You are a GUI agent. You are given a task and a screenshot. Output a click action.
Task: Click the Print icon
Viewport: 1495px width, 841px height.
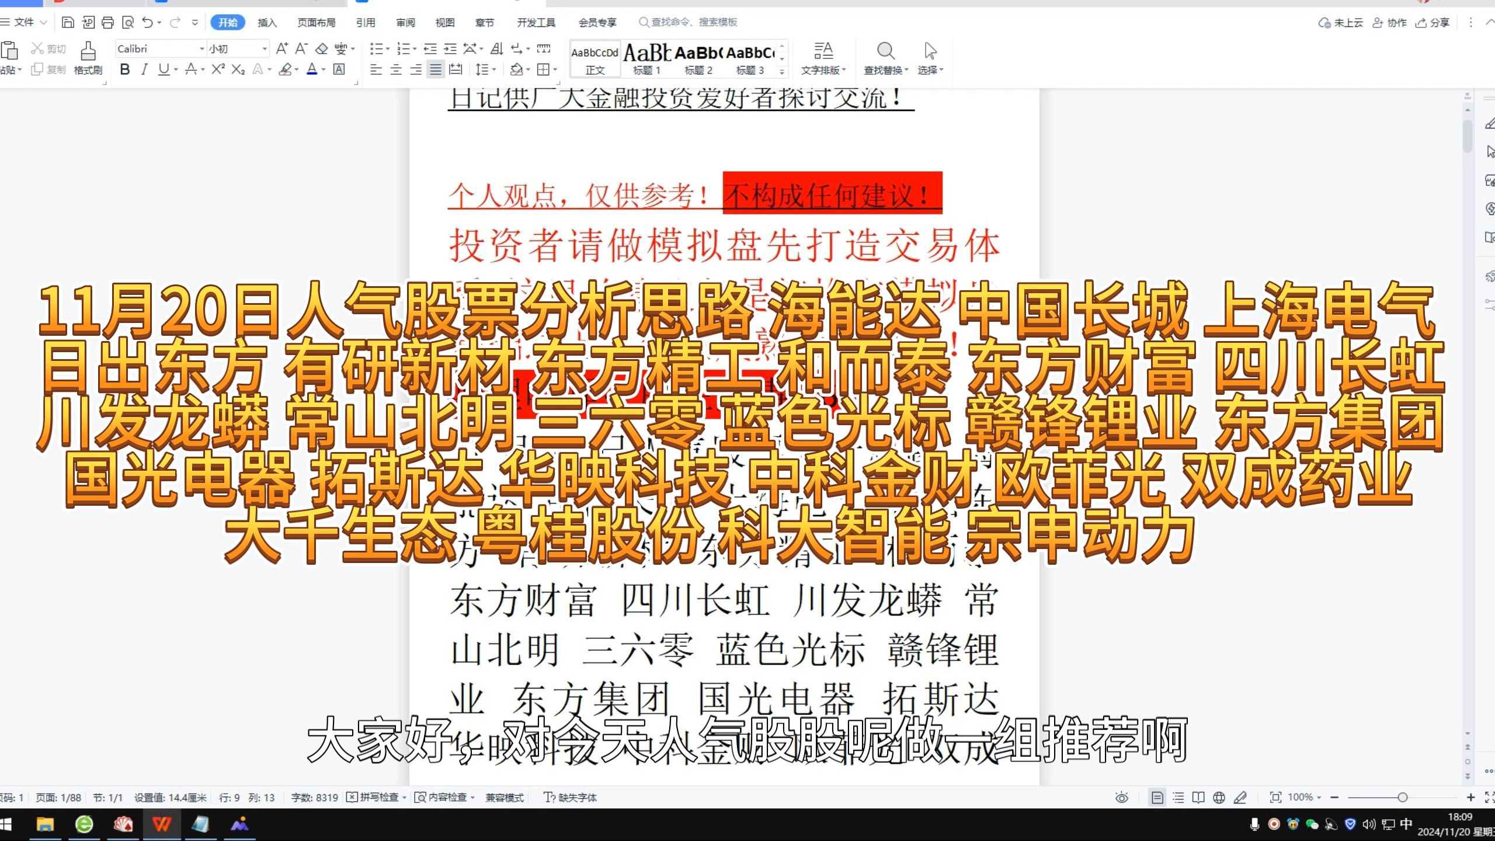coord(107,22)
